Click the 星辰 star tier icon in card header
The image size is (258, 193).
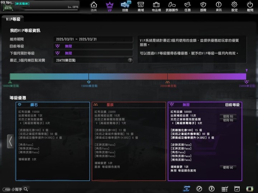[x=96, y=104]
